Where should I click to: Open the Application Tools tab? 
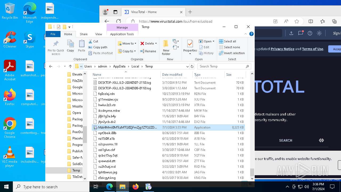point(122,34)
